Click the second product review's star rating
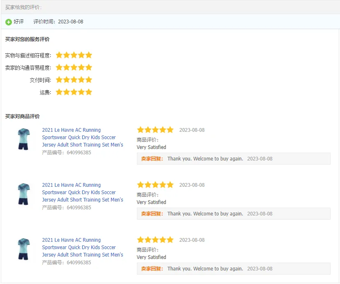Image resolution: width=340 pixels, height=284 pixels. (155, 185)
